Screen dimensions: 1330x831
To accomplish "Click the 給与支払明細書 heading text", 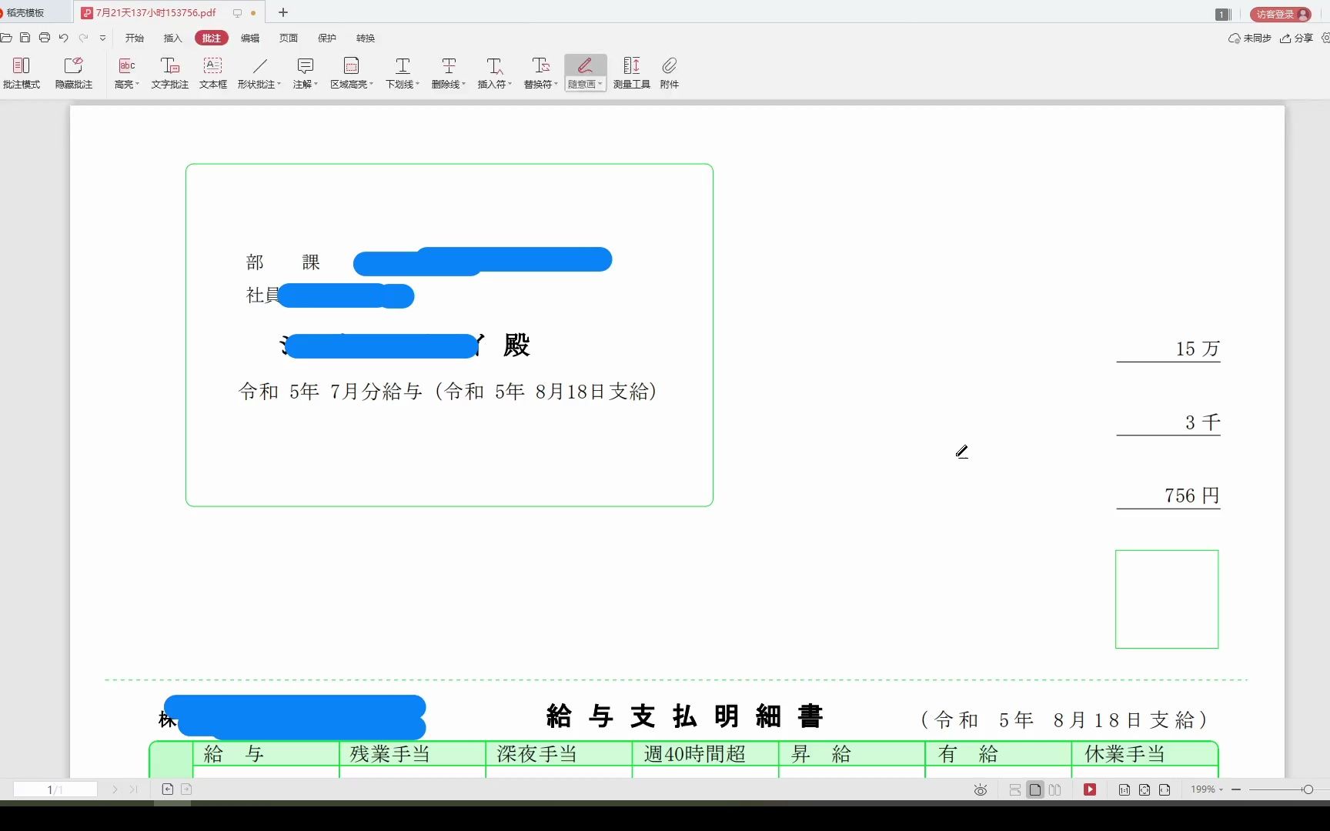I will tap(685, 717).
